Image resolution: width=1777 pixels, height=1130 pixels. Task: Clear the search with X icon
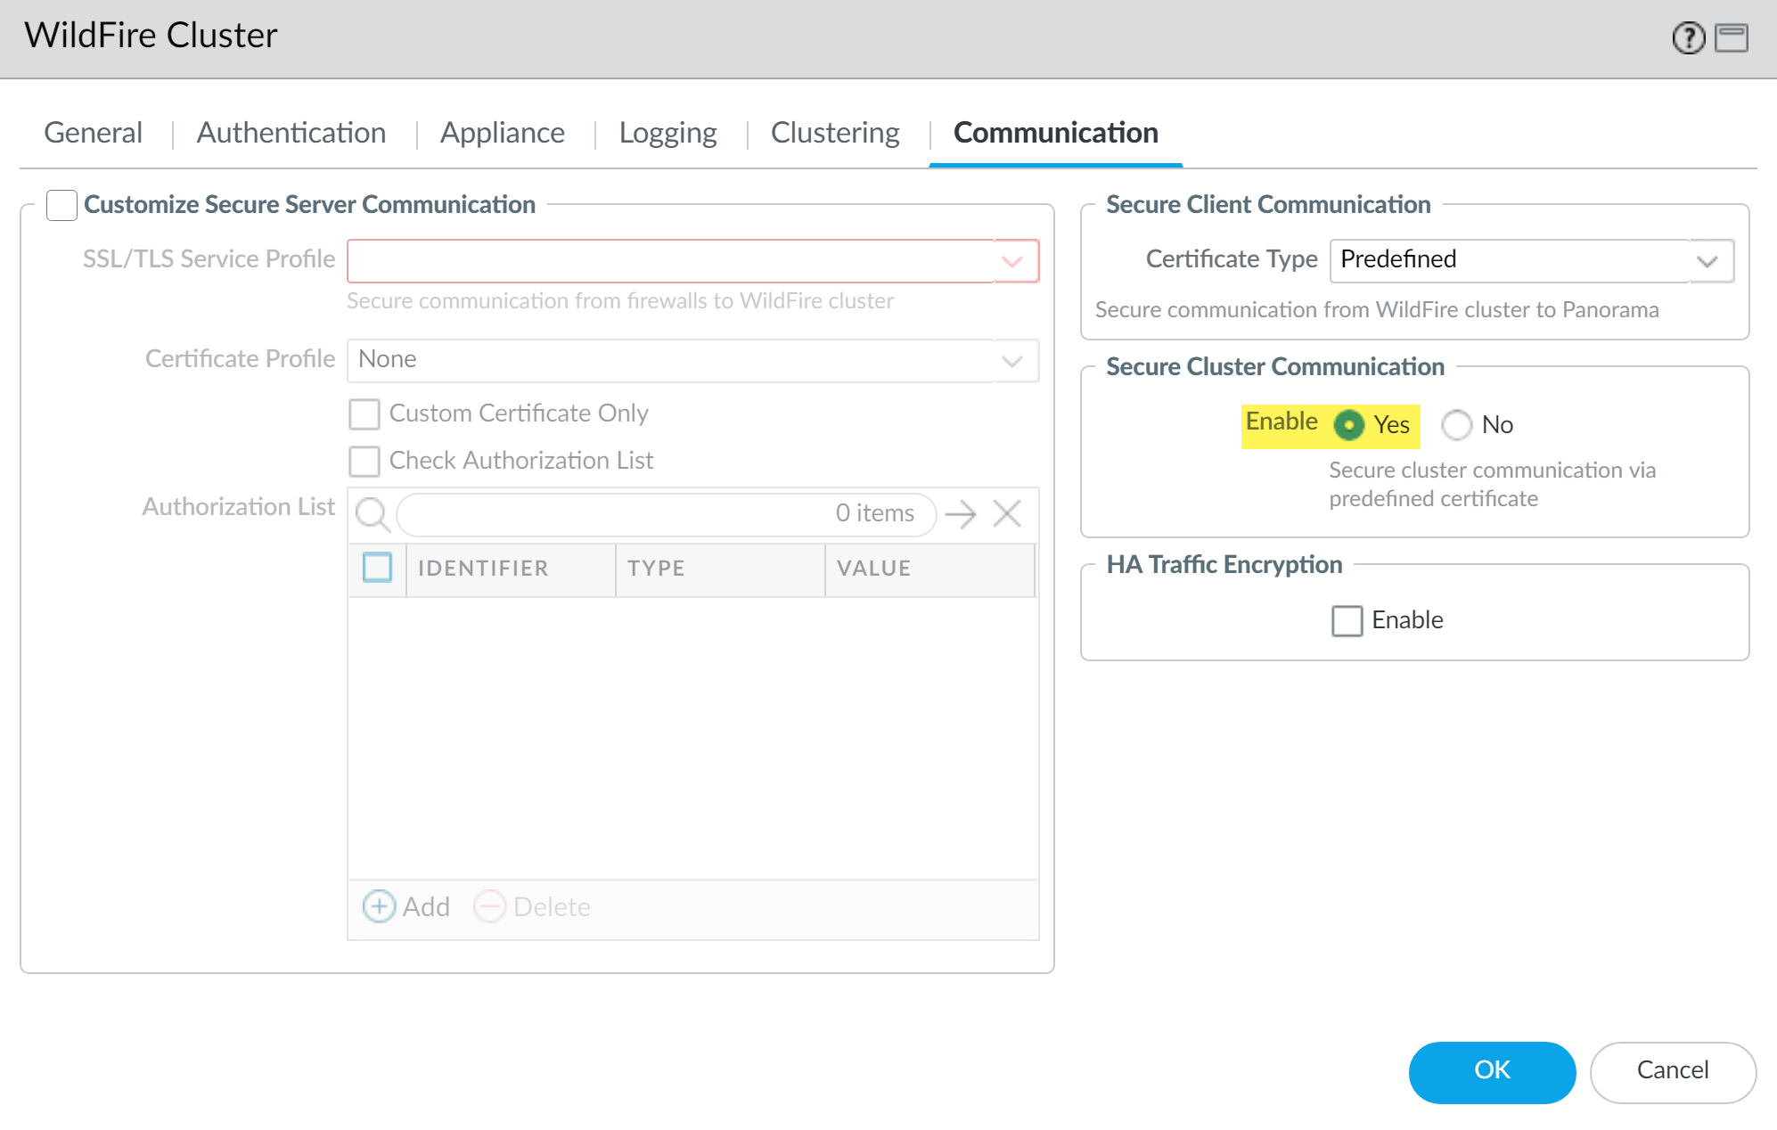click(x=1007, y=514)
